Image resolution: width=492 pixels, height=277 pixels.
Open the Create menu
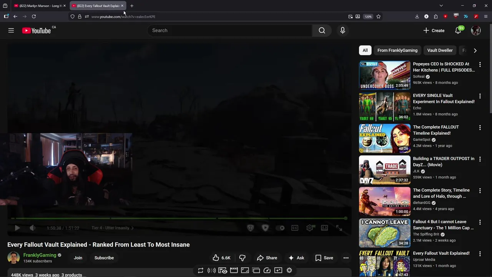click(x=434, y=30)
